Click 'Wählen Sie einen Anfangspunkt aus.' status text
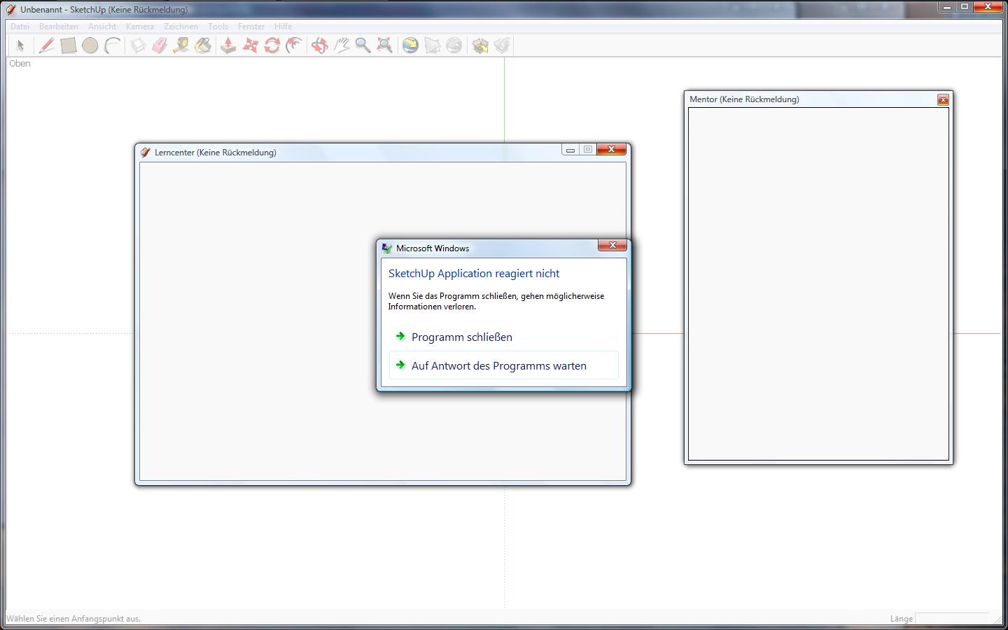The width and height of the screenshot is (1008, 630). 73,619
